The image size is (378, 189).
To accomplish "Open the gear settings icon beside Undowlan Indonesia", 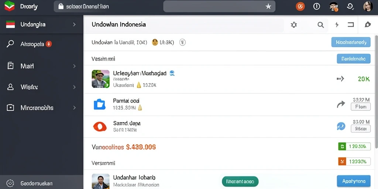I will pos(293,25).
